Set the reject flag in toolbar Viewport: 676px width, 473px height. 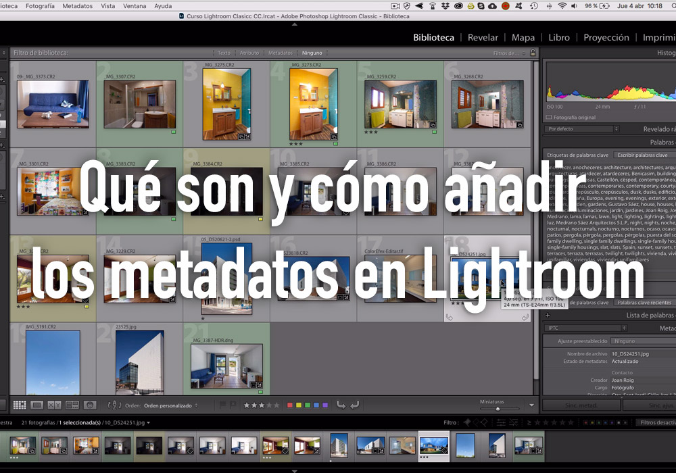pos(233,405)
